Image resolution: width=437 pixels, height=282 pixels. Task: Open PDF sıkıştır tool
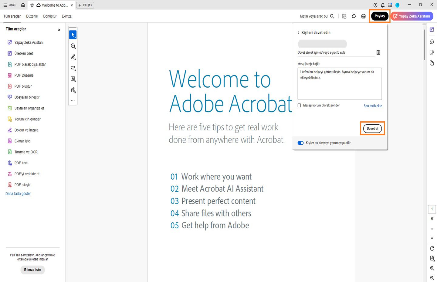pyautogui.click(x=19, y=185)
